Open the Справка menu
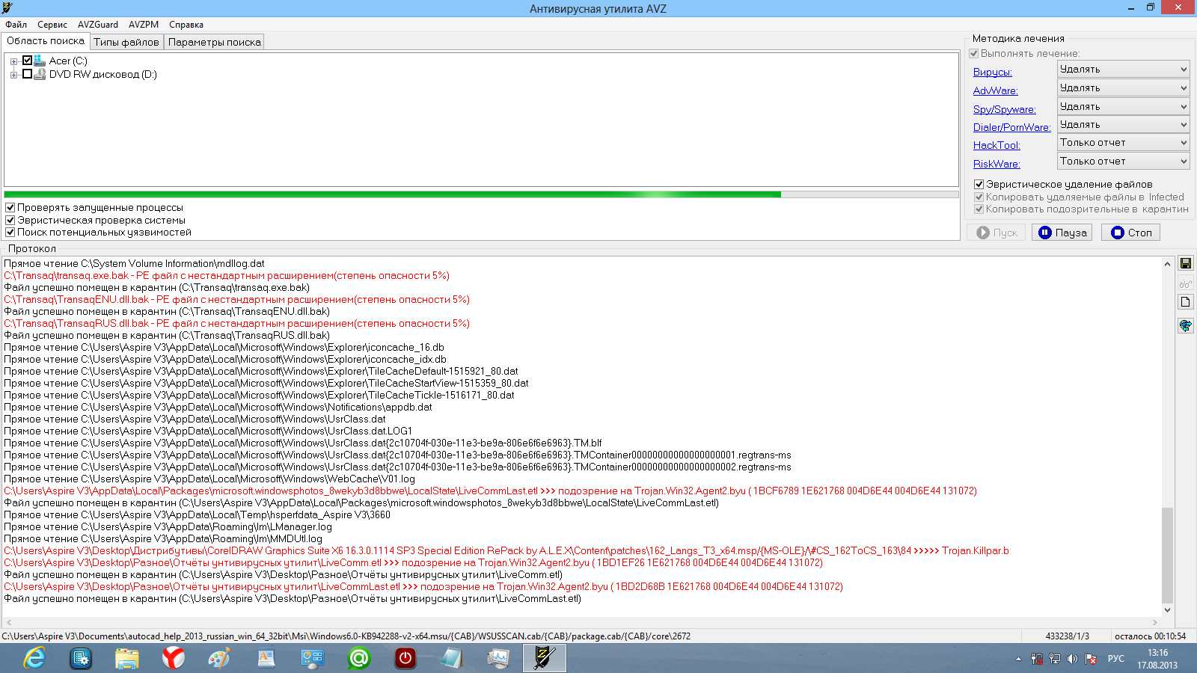 coord(186,25)
